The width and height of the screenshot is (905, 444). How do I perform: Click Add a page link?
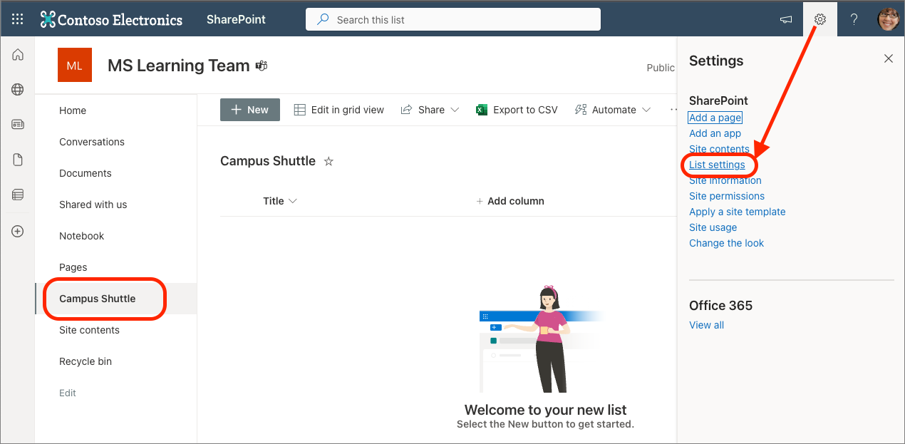715,118
